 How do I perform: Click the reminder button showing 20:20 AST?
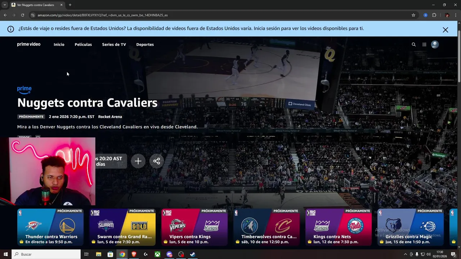point(111,161)
